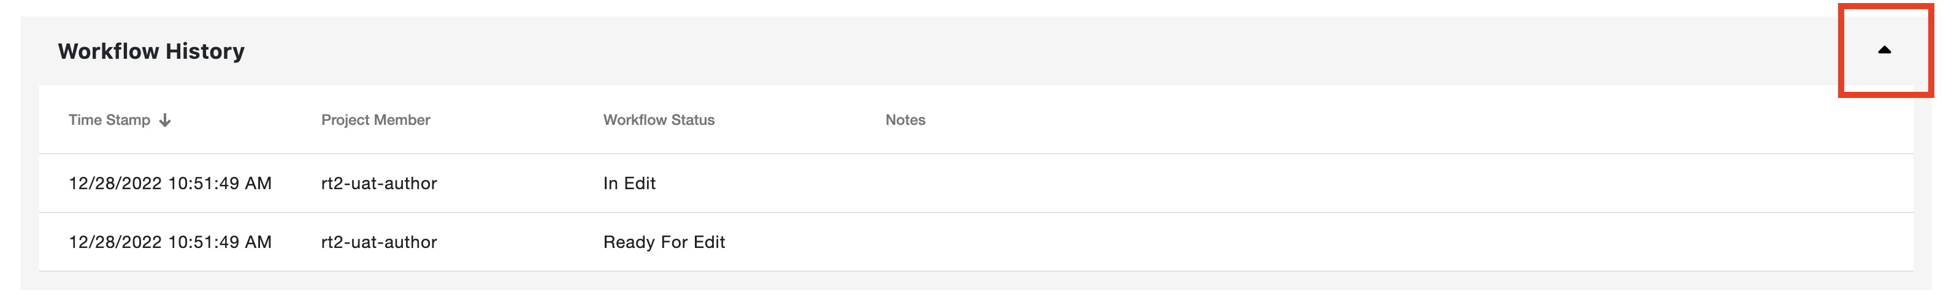Image resolution: width=1954 pixels, height=300 pixels.
Task: Click blank area below the history table
Action: click(x=976, y=281)
